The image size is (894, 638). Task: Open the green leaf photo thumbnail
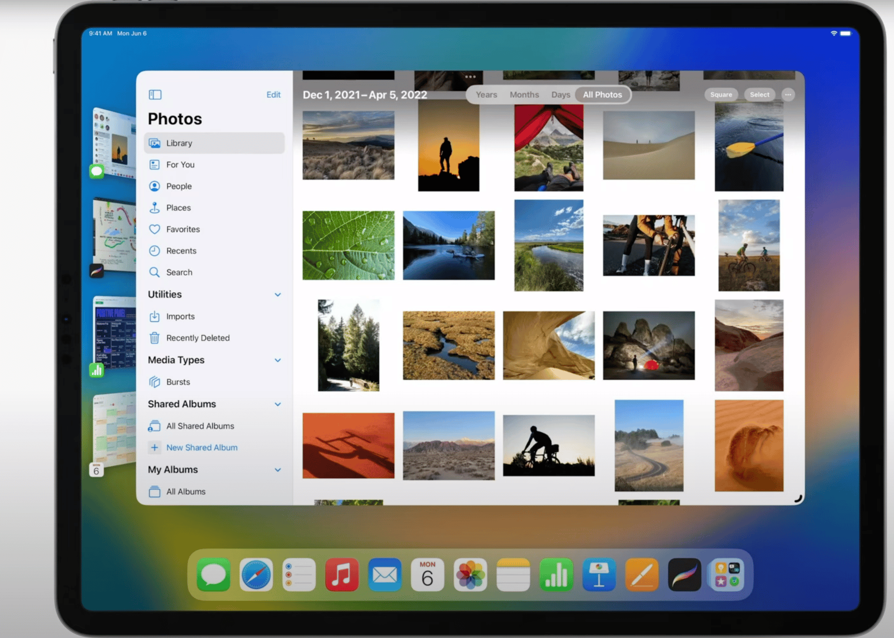[x=348, y=245]
